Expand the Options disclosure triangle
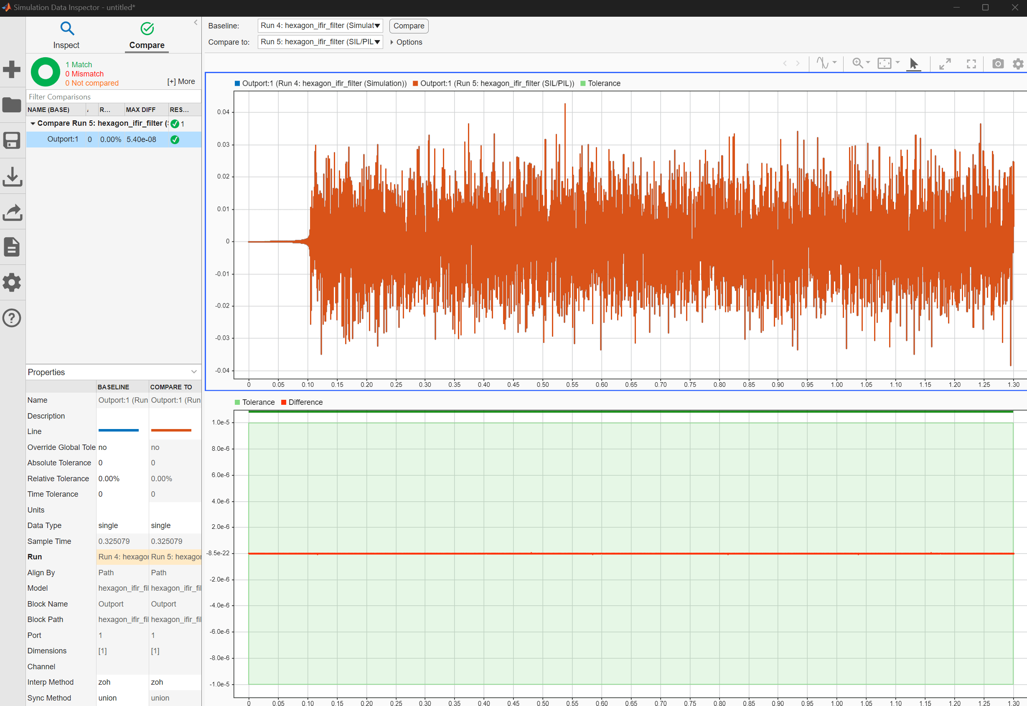 coord(392,42)
